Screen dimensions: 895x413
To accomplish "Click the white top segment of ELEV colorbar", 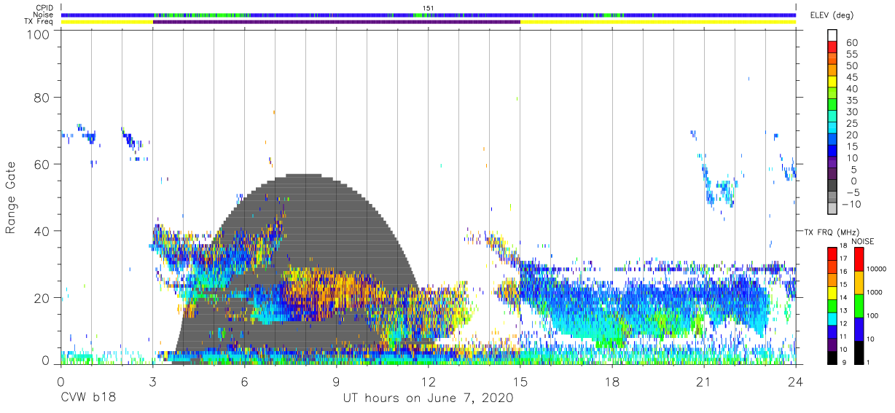I will pos(832,36).
